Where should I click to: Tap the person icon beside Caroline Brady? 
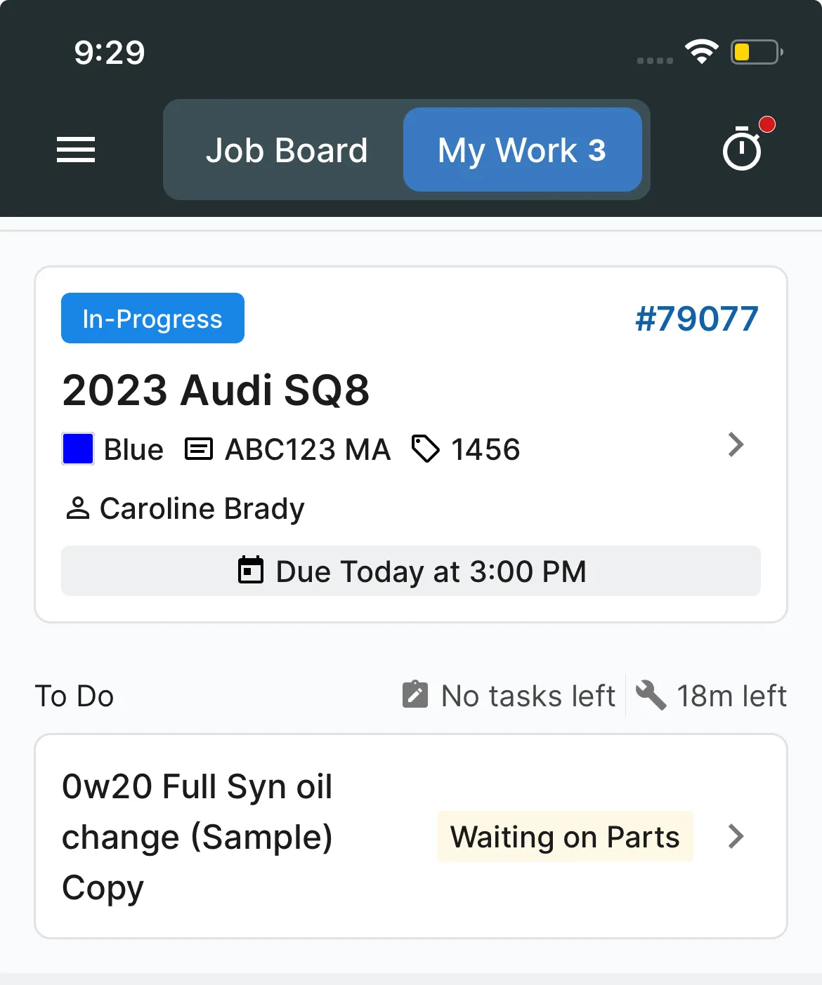(x=77, y=508)
